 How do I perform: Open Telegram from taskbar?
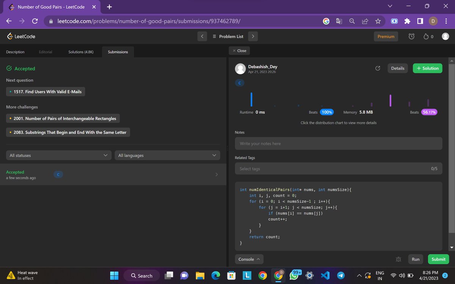click(341, 276)
